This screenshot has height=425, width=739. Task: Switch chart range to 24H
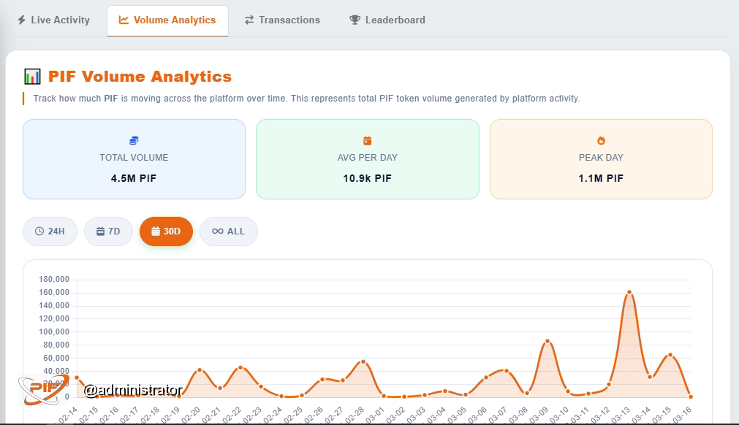point(50,231)
